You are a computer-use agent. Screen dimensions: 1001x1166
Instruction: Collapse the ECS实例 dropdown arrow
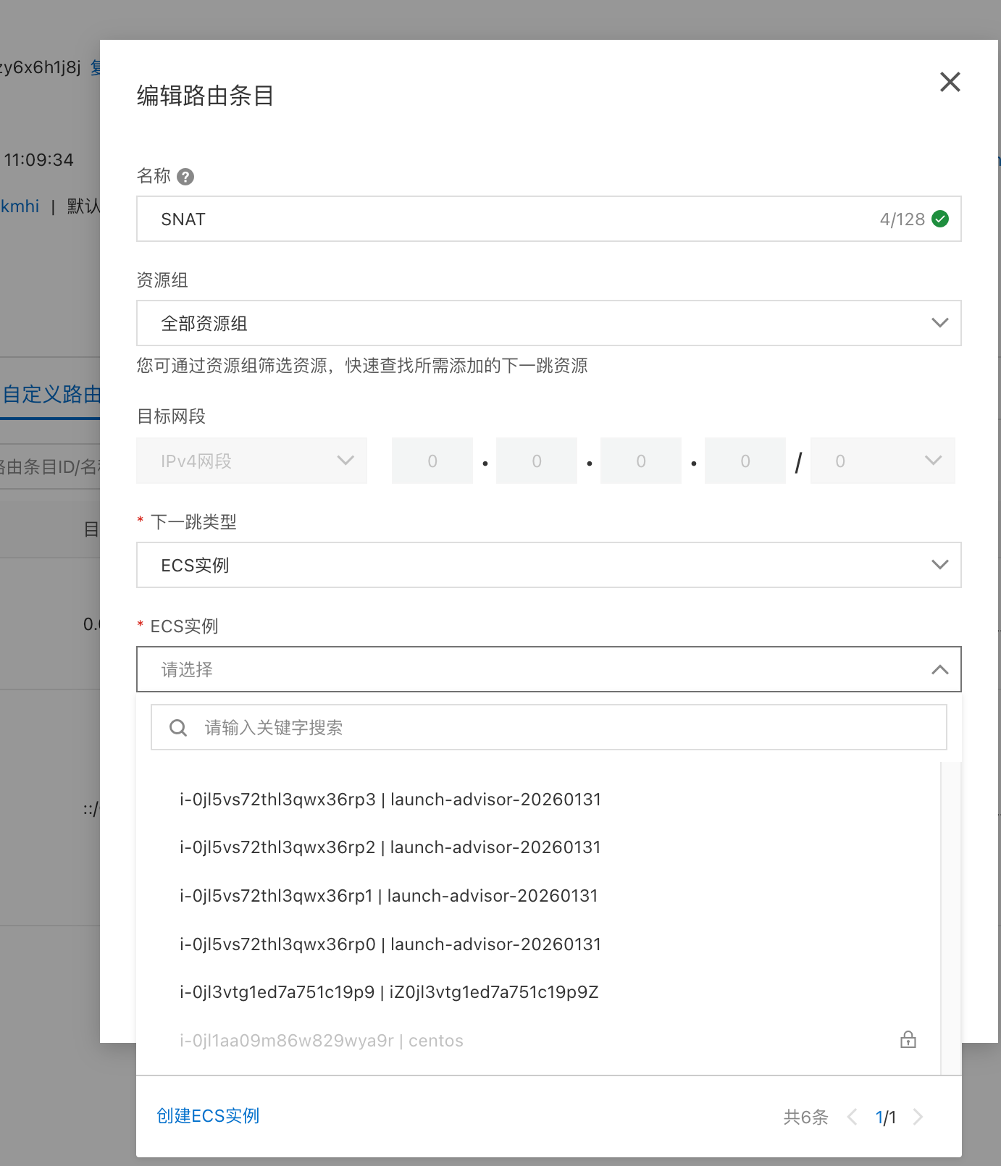(939, 670)
